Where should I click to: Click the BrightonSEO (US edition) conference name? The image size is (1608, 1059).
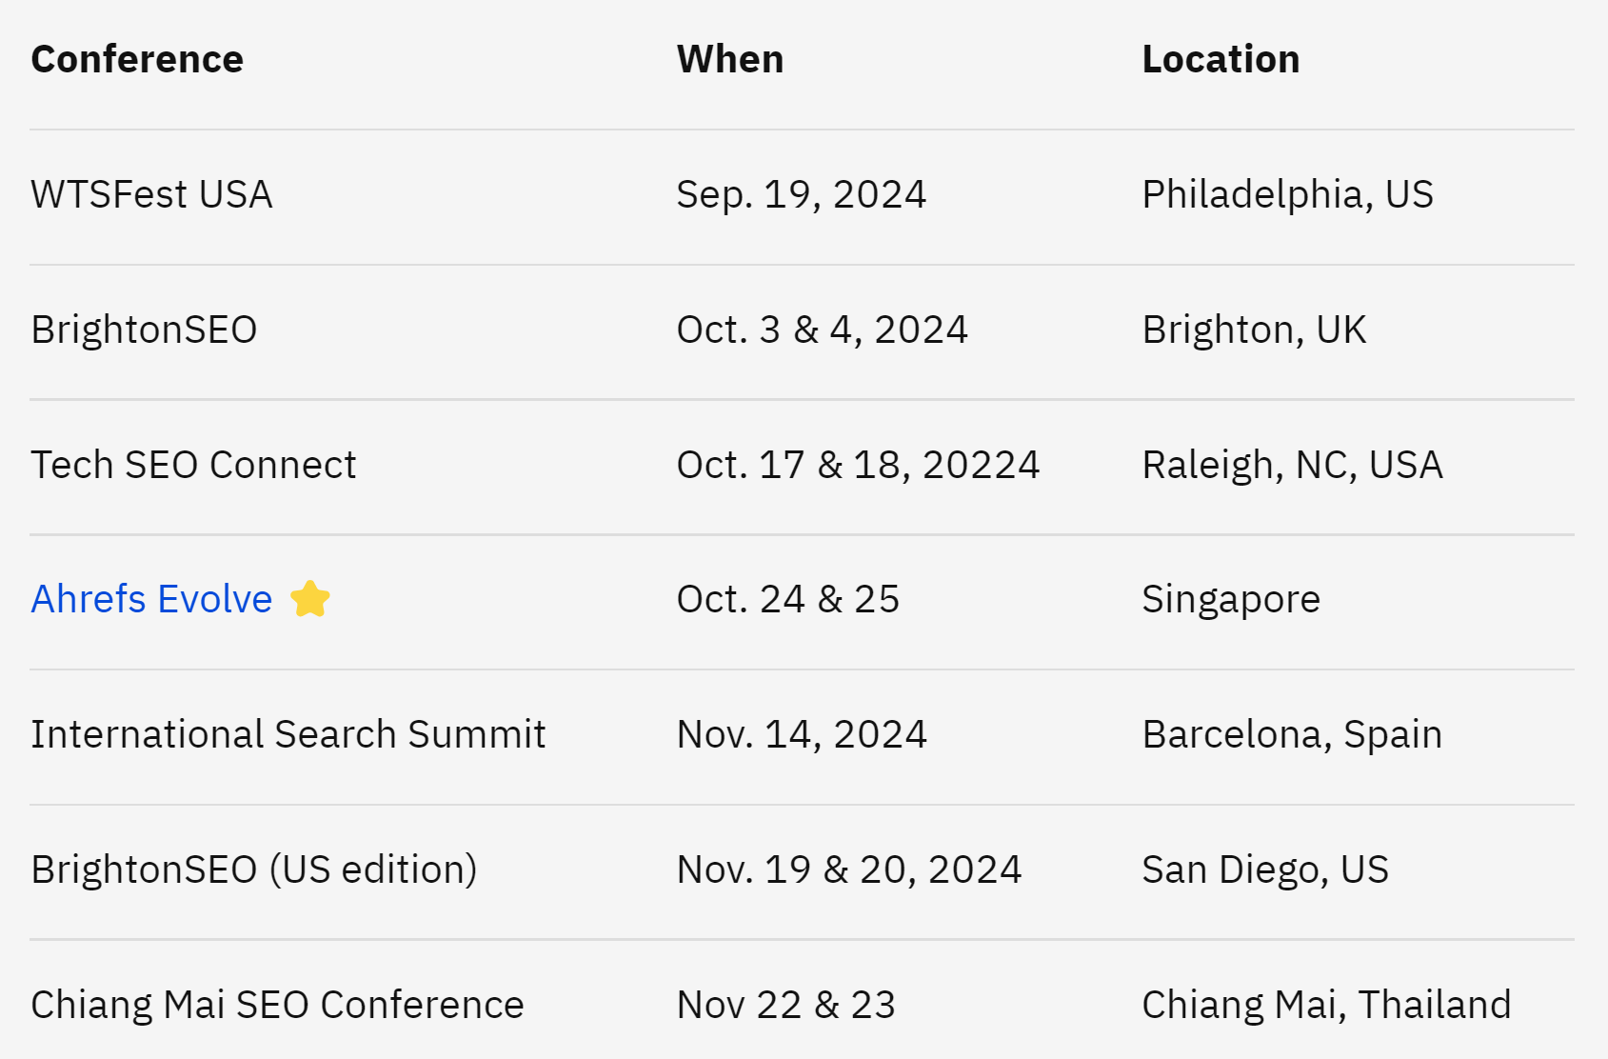[x=253, y=869]
